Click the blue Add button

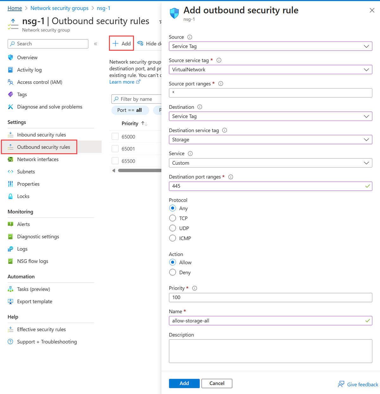tap(184, 383)
